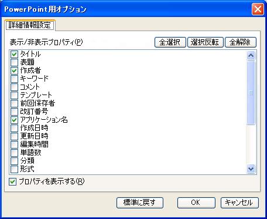Toggle the 改訂番号 checkbox
Image resolution: width=267 pixels, height=219 pixels.
14,112
